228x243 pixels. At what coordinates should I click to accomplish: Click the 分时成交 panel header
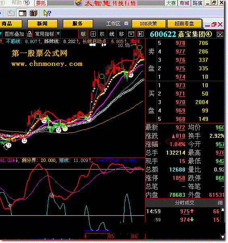click(x=184, y=203)
